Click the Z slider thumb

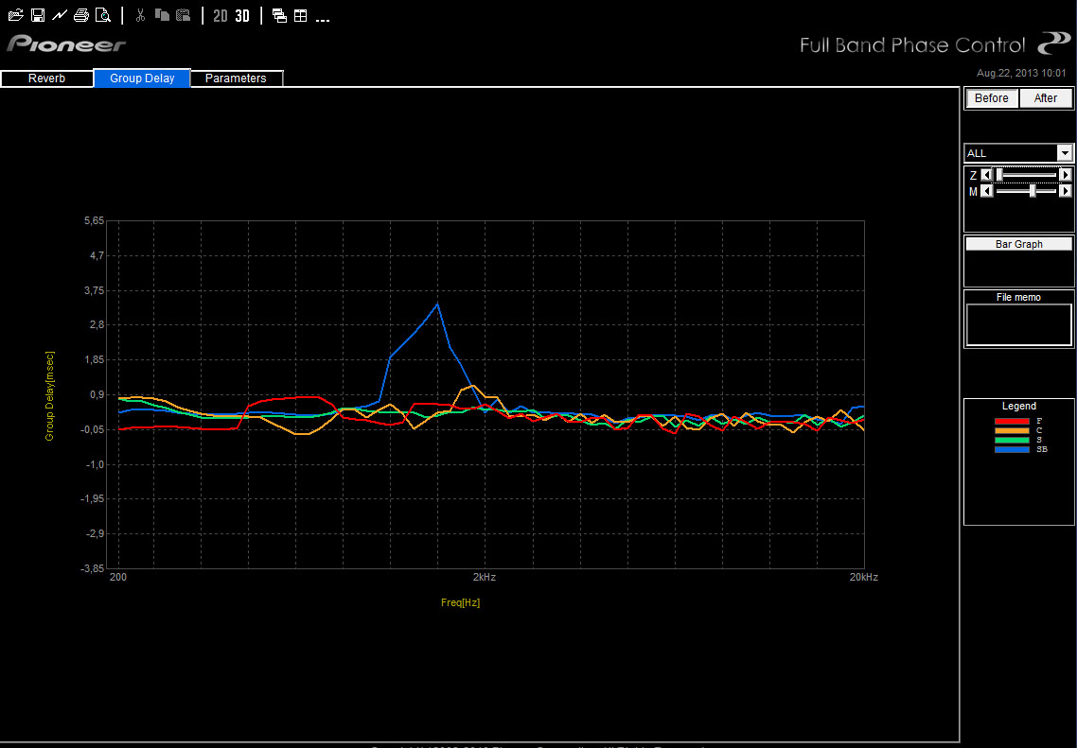click(x=999, y=175)
